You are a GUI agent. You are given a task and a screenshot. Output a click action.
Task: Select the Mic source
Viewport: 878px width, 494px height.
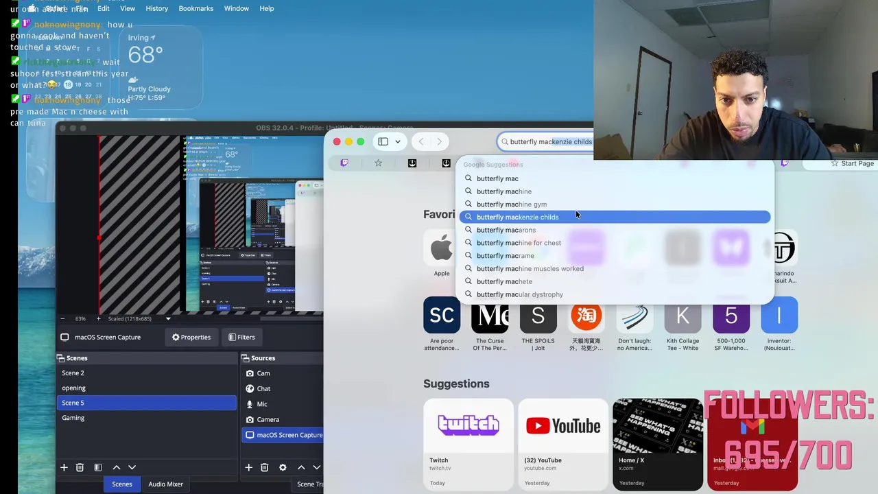(x=283, y=404)
